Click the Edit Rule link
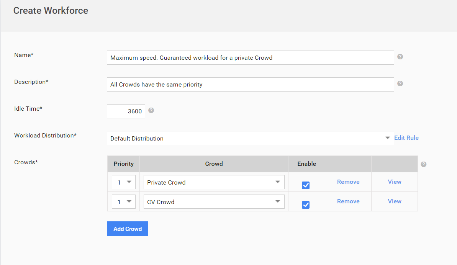Image resolution: width=457 pixels, height=265 pixels. point(406,138)
